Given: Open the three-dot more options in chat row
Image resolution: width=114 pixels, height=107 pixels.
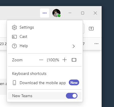Looking at the screenshot, I should [96, 44].
